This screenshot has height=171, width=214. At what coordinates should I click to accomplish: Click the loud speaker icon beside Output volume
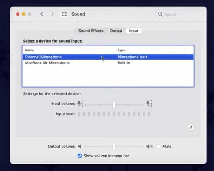coord(150,146)
